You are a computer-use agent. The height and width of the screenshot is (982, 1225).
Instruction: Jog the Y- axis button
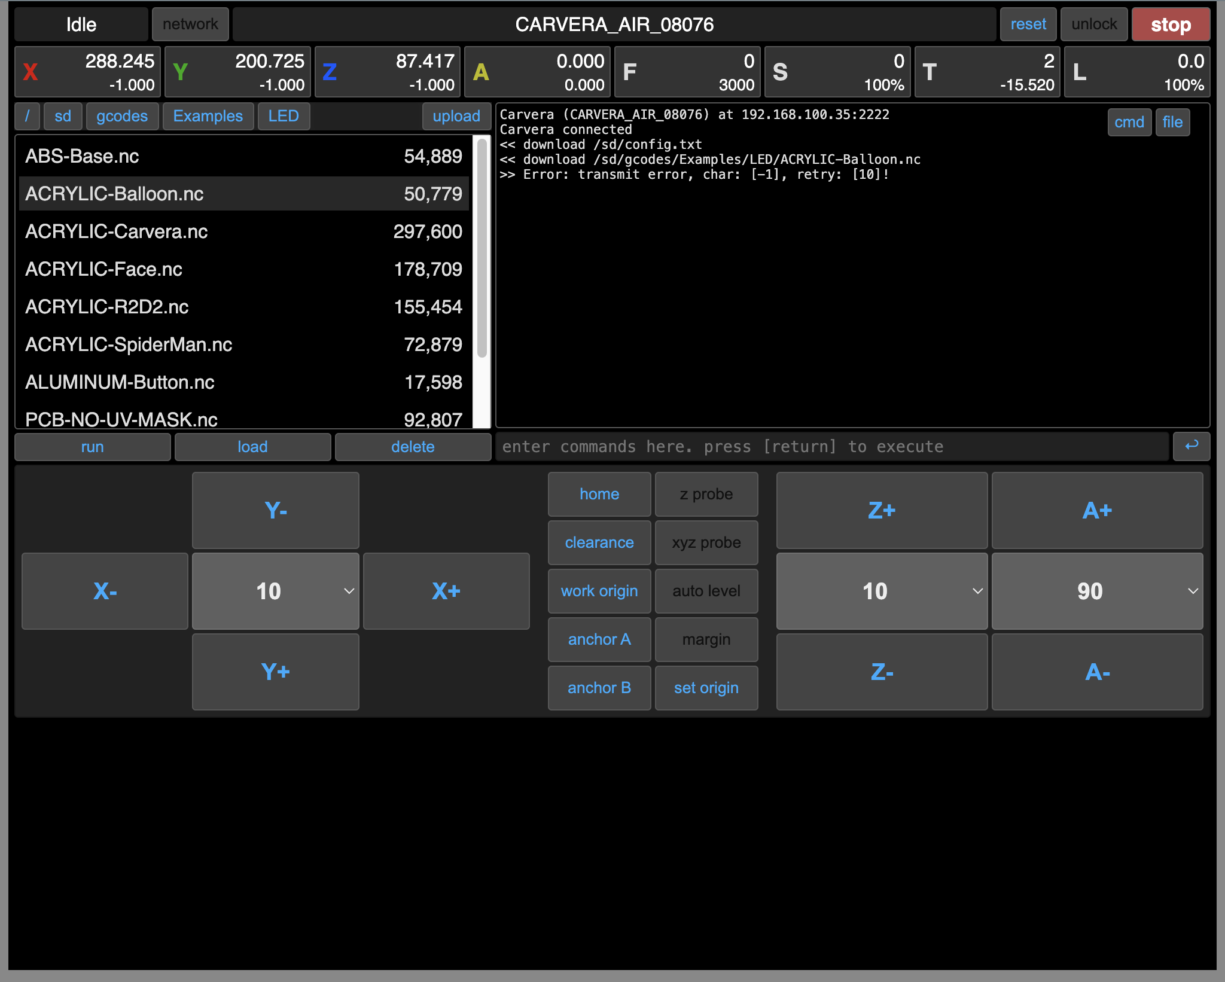tap(276, 510)
